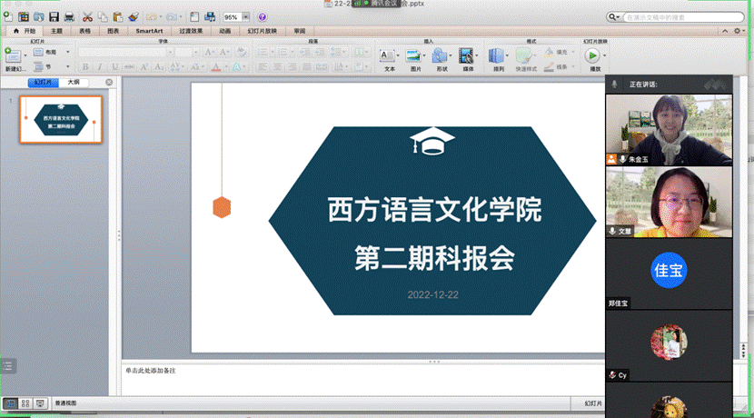Click the 媒体 media icon
This screenshot has width=754, height=418.
[x=468, y=56]
